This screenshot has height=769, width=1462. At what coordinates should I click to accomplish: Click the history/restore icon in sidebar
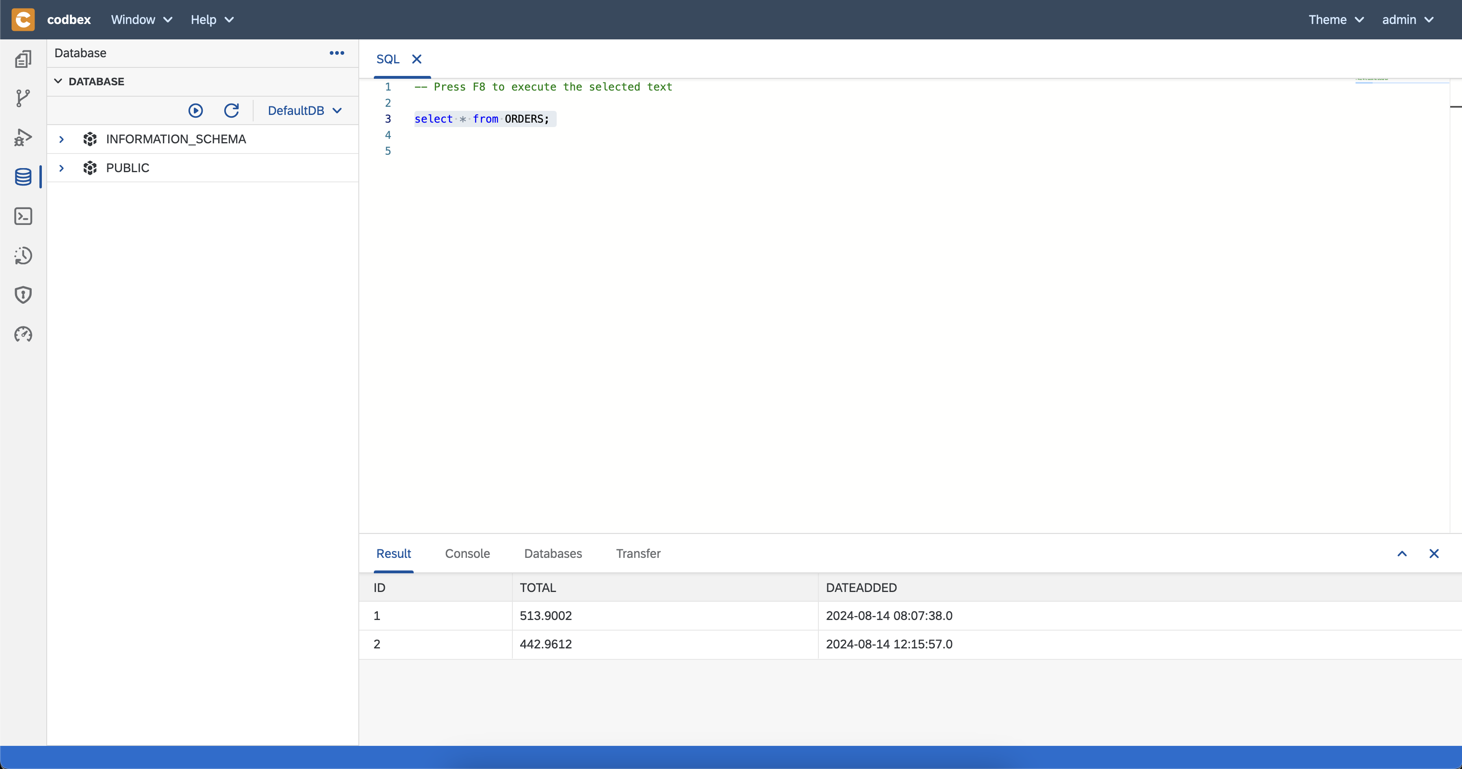pos(23,255)
